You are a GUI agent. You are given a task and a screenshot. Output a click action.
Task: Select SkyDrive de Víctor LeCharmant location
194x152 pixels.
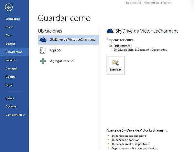pos(69,40)
